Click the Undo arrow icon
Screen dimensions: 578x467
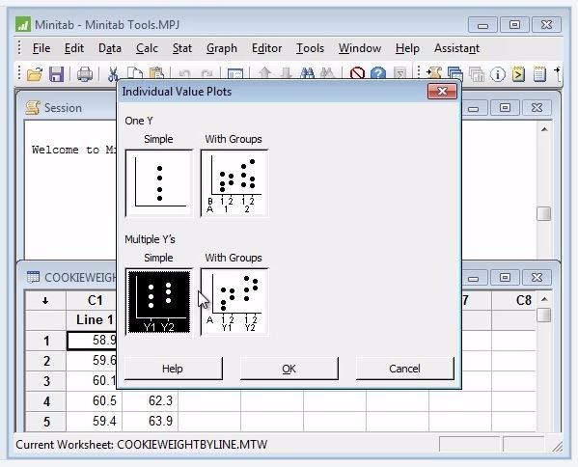point(184,74)
